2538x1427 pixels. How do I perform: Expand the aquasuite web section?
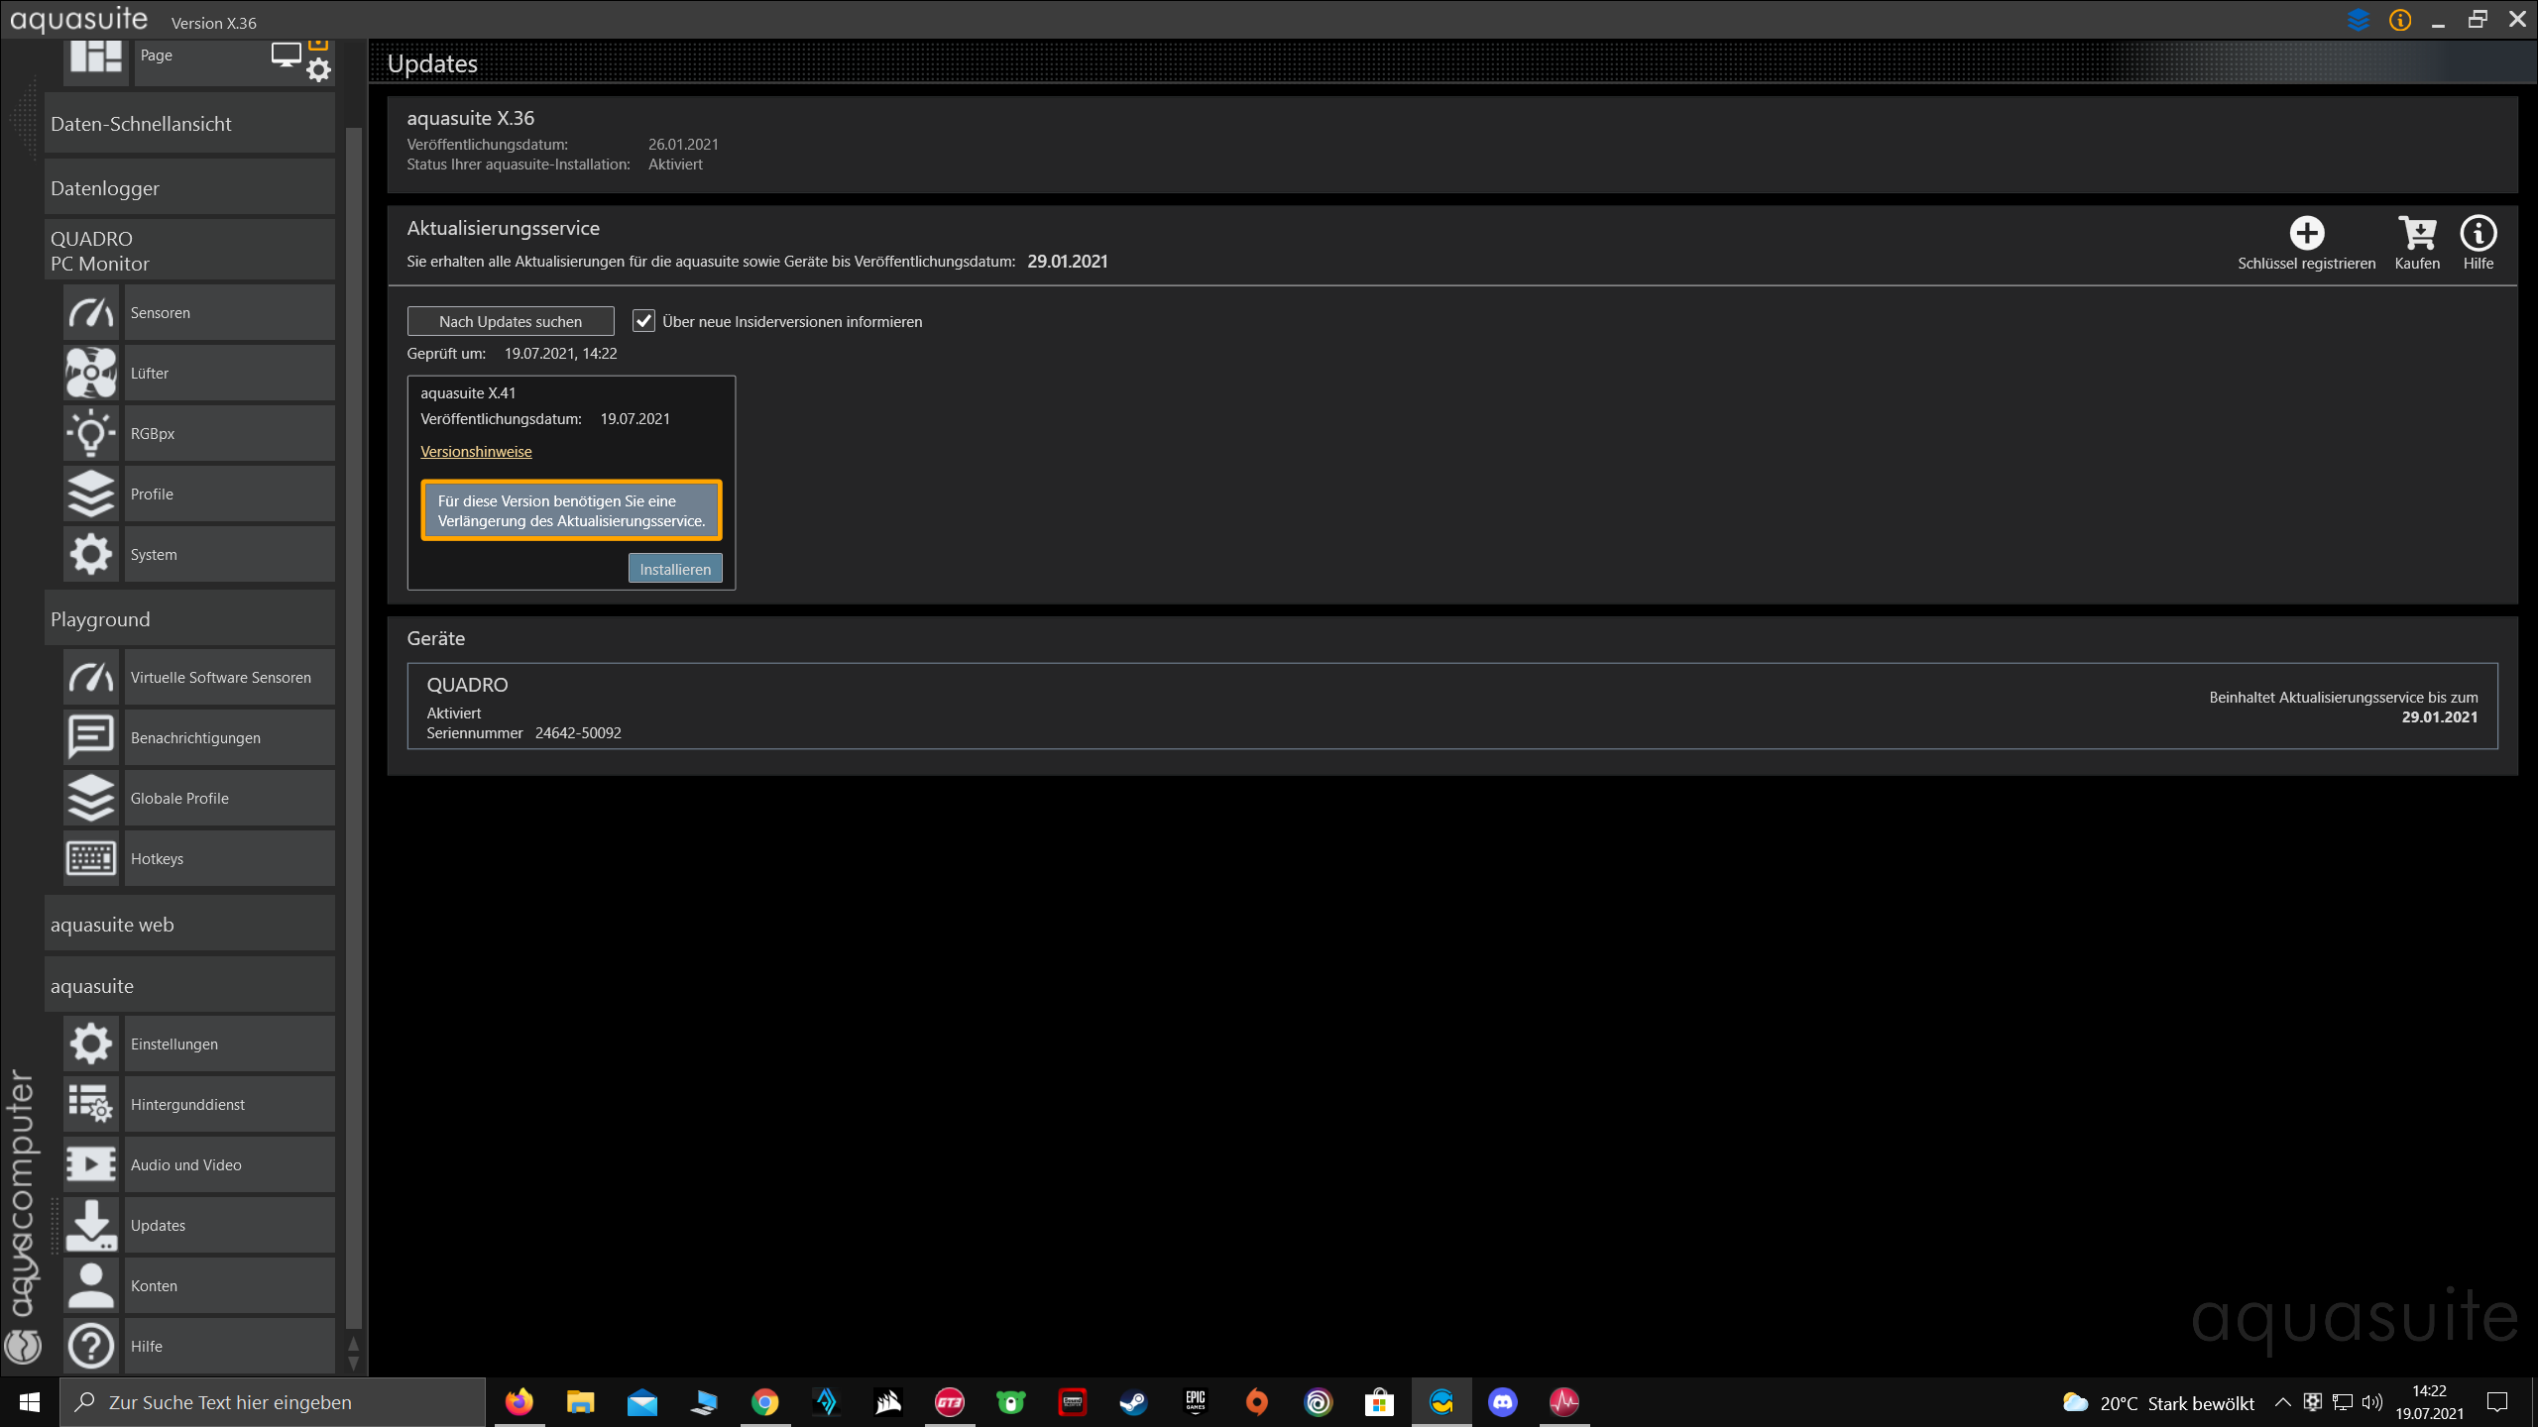(x=188, y=925)
